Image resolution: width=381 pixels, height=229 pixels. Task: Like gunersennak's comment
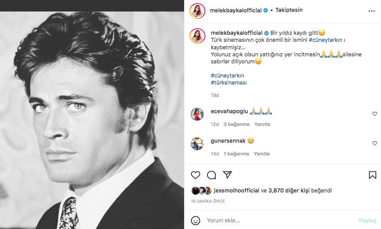pos(375,143)
